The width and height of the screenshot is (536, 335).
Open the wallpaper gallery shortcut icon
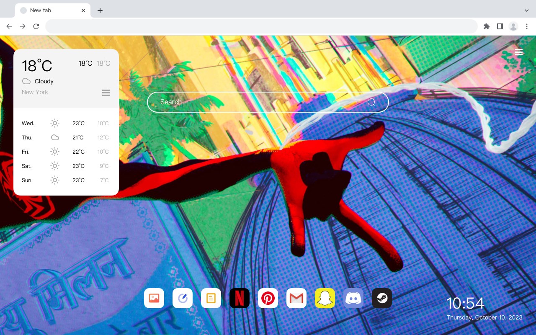[154, 298]
